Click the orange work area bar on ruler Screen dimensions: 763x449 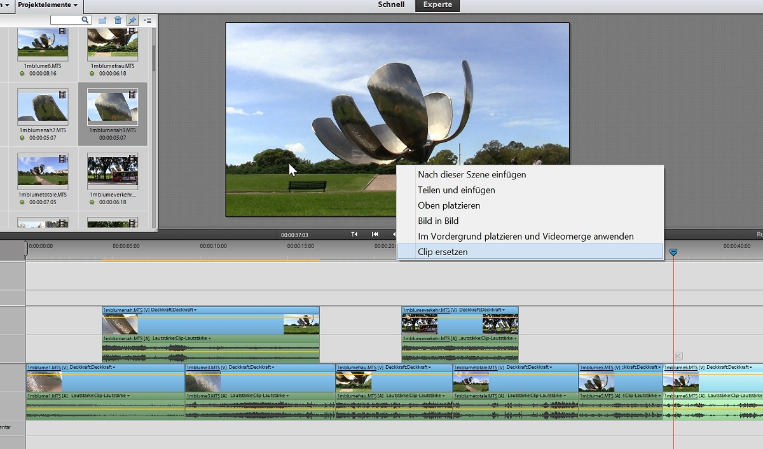pyautogui.click(x=210, y=259)
